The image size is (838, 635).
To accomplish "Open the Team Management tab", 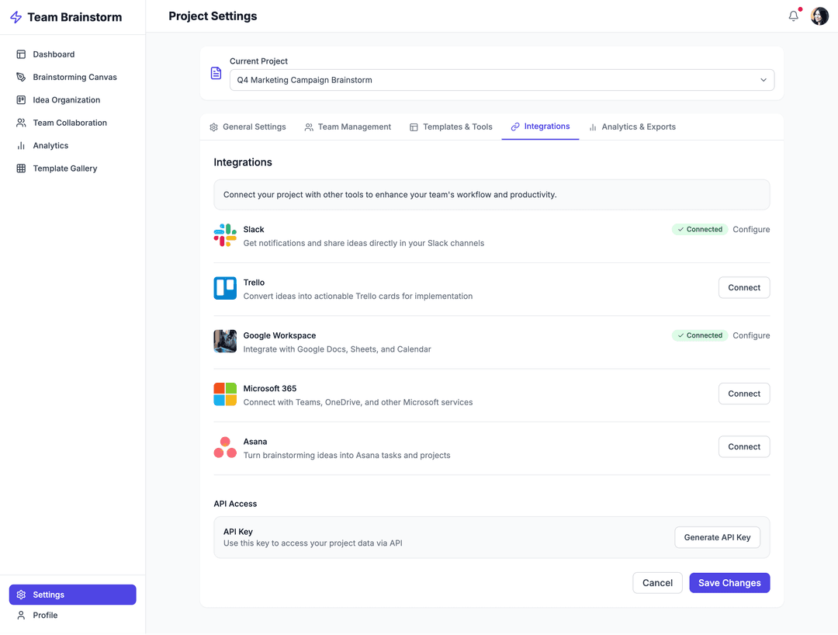I will coord(348,127).
